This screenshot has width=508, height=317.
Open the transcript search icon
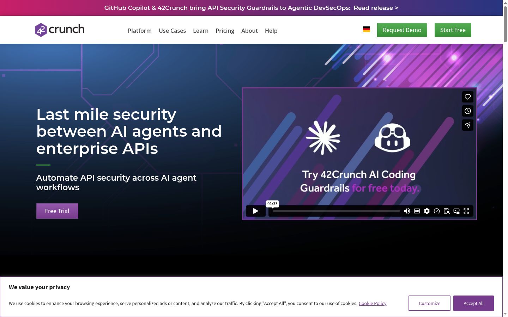[447, 211]
